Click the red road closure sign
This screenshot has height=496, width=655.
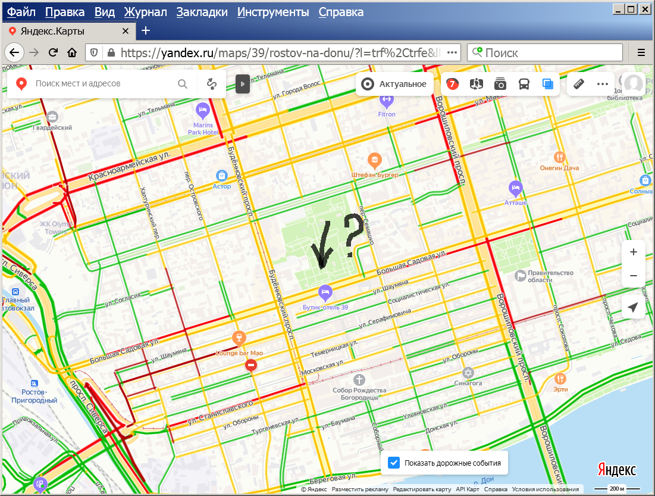coord(250,365)
